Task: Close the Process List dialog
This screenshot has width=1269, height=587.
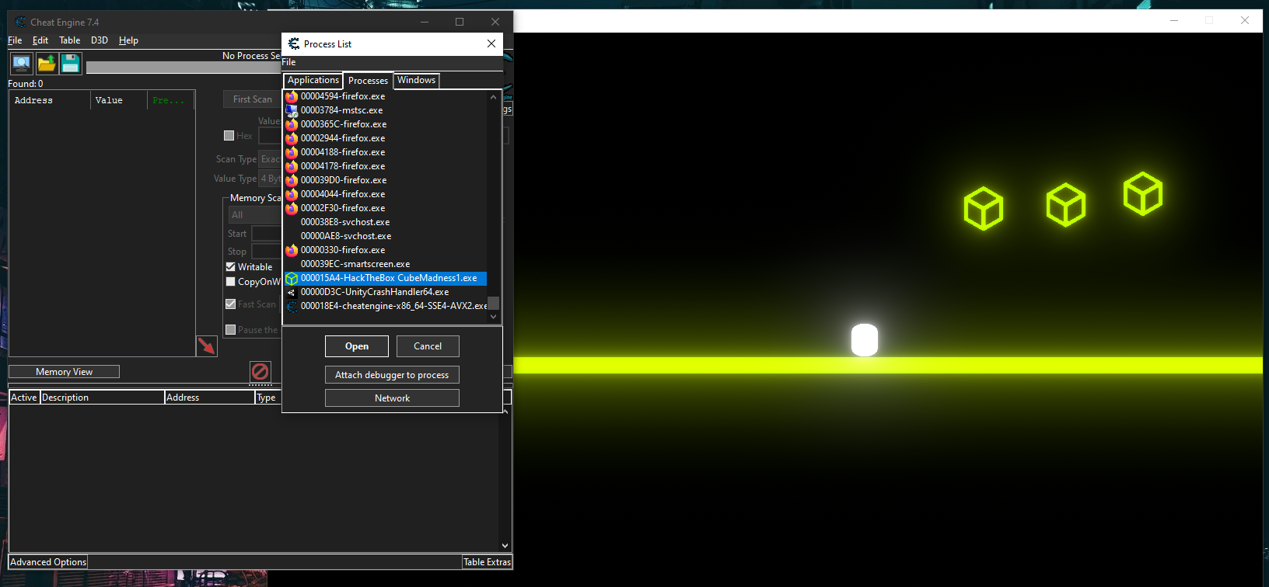Action: [491, 43]
